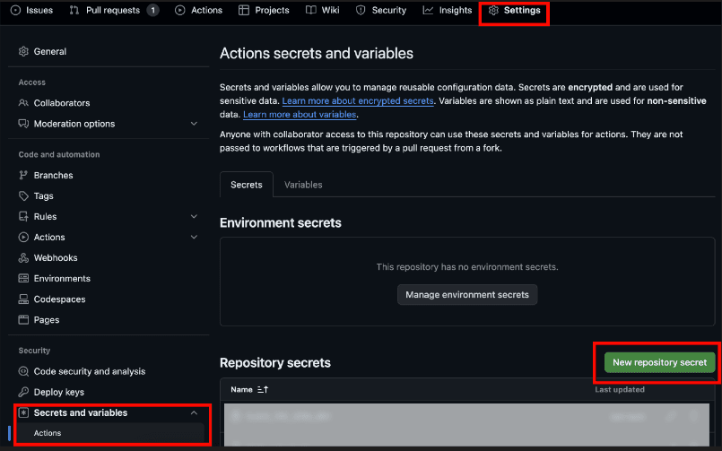The image size is (722, 451).
Task: Follow Learn more about variables link
Action: tap(300, 114)
